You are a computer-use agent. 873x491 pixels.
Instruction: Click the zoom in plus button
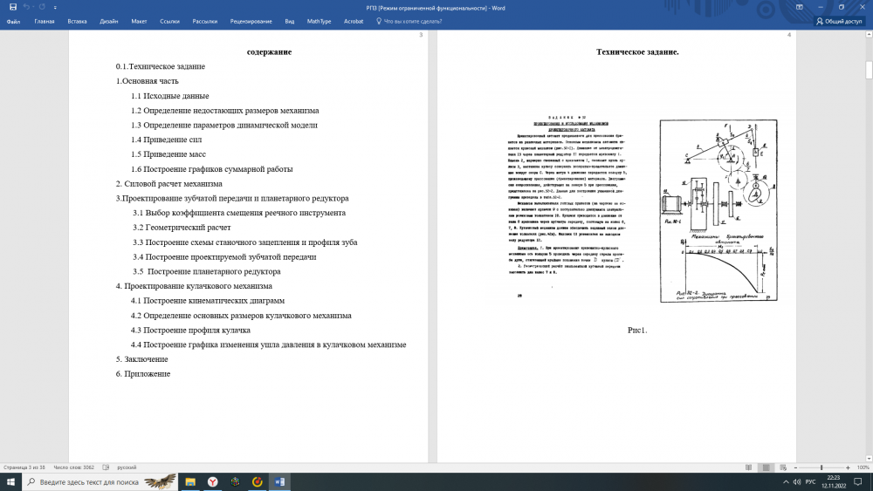click(848, 467)
